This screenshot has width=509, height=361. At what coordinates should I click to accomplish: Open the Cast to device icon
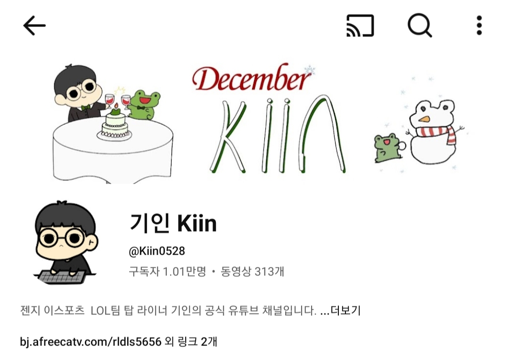click(361, 25)
